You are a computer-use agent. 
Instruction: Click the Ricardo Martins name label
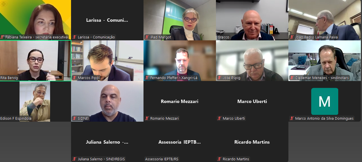236,159
